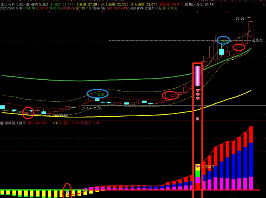Click the 次下通道: 32.87 value

pyautogui.click(x=144, y=4)
